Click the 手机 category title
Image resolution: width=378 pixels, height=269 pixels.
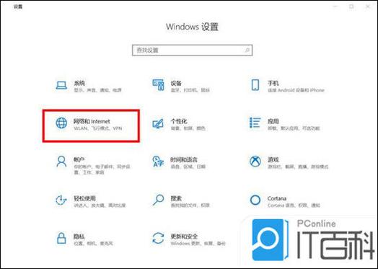pyautogui.click(x=273, y=83)
